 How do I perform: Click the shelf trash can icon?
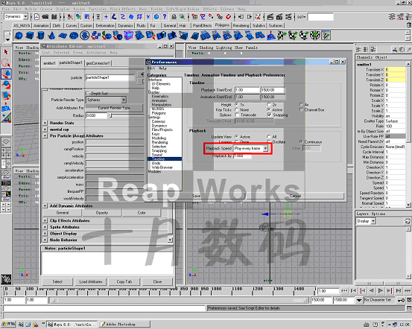(x=408, y=25)
